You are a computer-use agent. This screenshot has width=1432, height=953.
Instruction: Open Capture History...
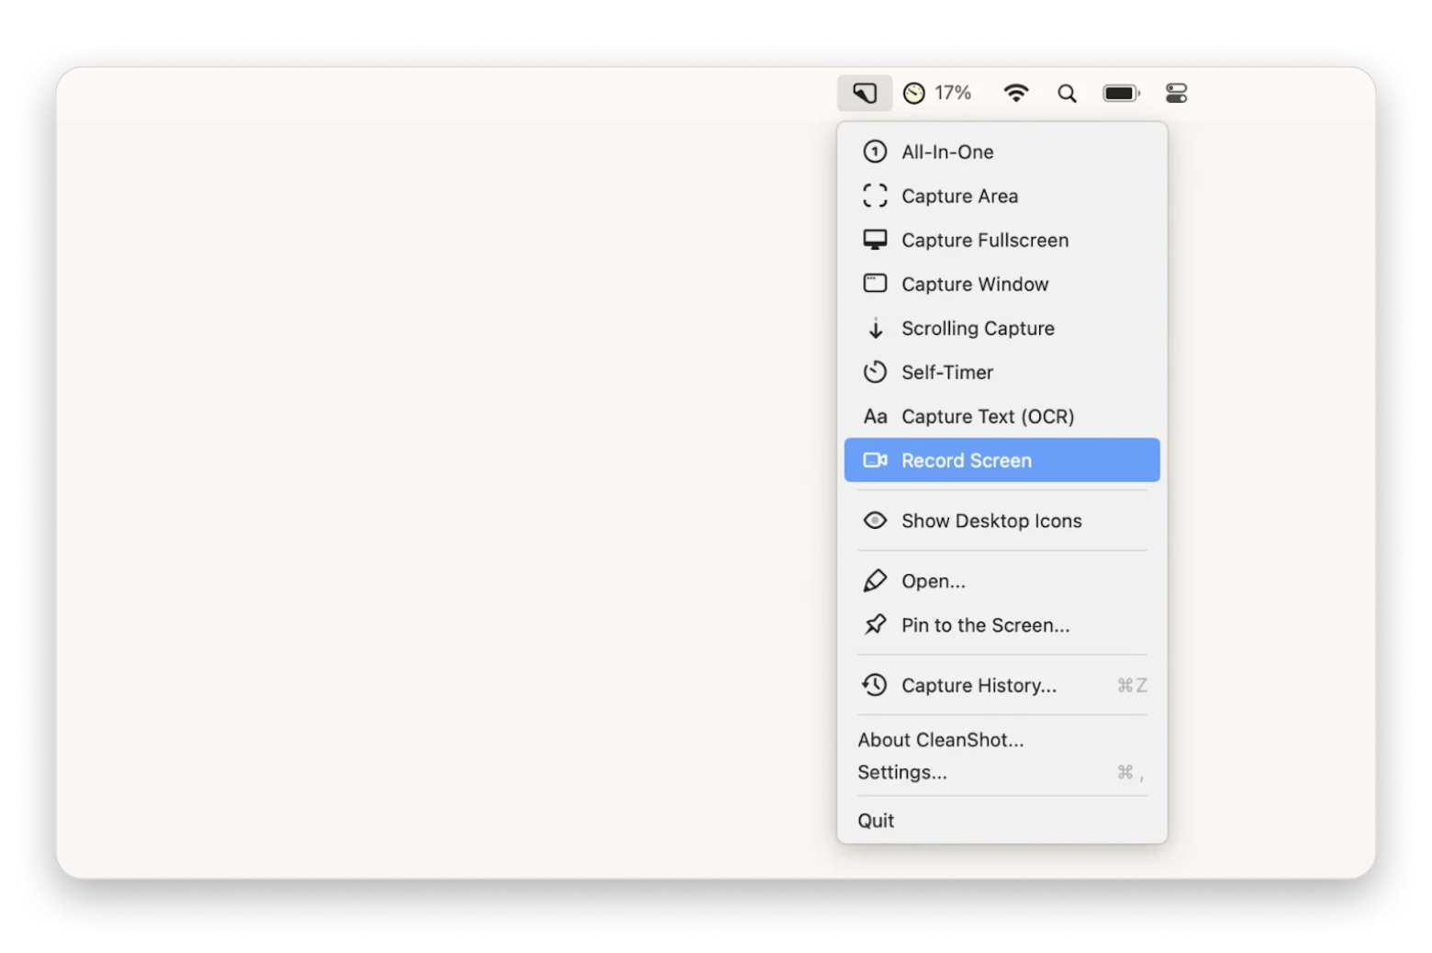[1001, 685]
